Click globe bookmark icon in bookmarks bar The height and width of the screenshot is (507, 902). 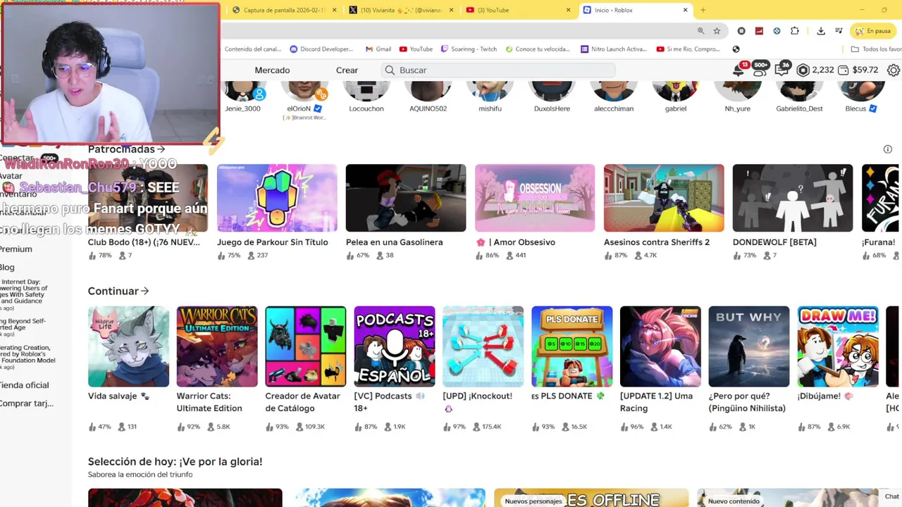point(736,49)
